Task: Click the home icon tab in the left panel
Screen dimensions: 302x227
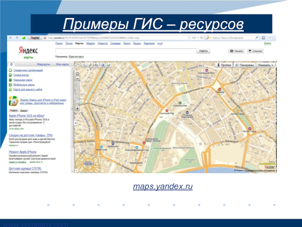Action: click(11, 64)
